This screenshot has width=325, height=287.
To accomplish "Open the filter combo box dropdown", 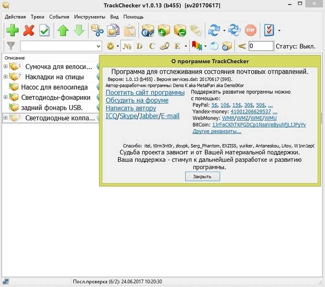I will point(98,46).
